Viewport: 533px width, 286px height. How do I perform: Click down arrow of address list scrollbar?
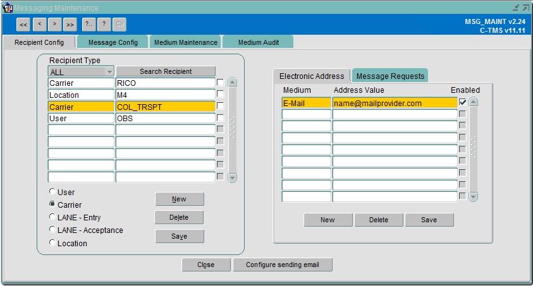pos(473,196)
